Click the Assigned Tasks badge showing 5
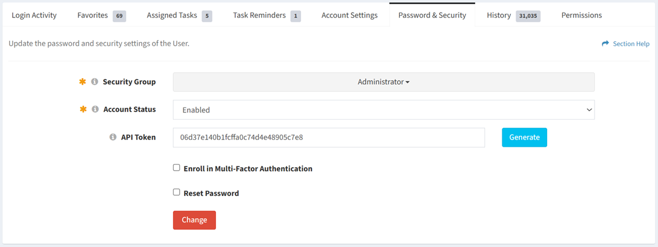The image size is (658, 247). 207,16
